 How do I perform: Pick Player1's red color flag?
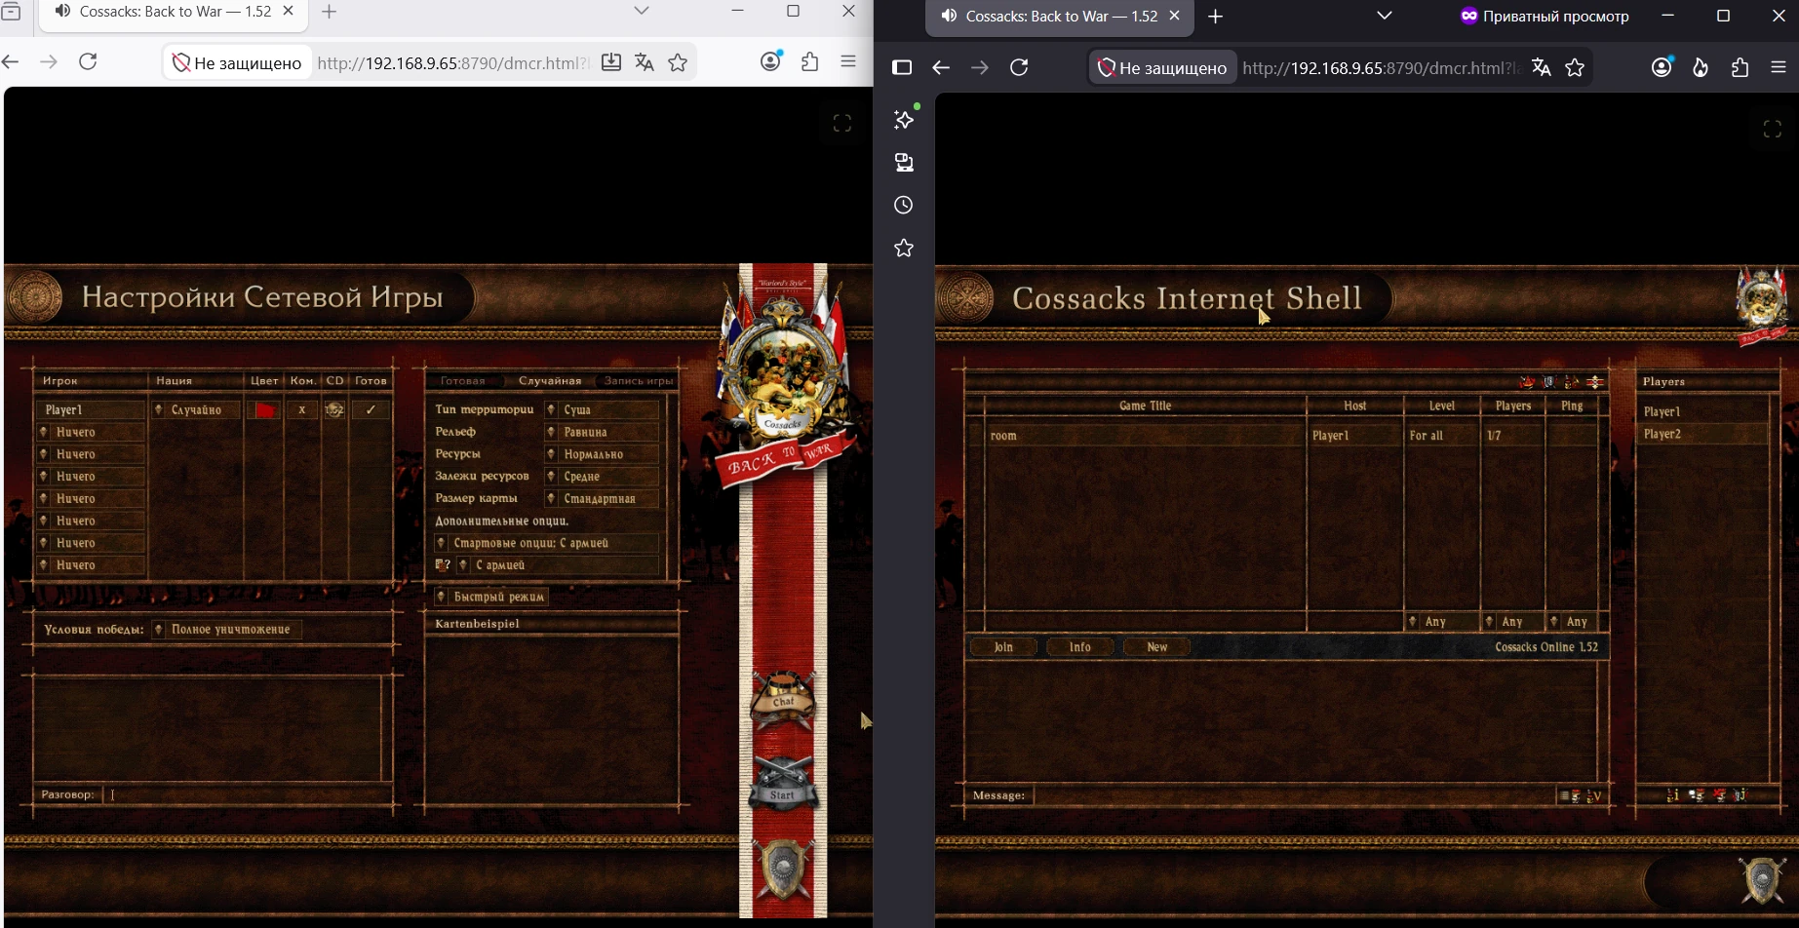265,410
